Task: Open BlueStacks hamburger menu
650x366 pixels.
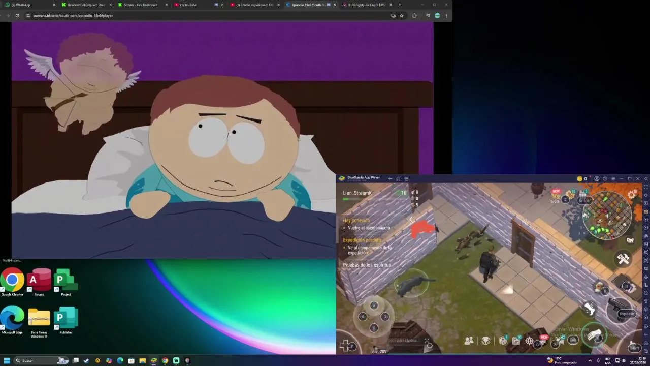Action: pos(613,179)
